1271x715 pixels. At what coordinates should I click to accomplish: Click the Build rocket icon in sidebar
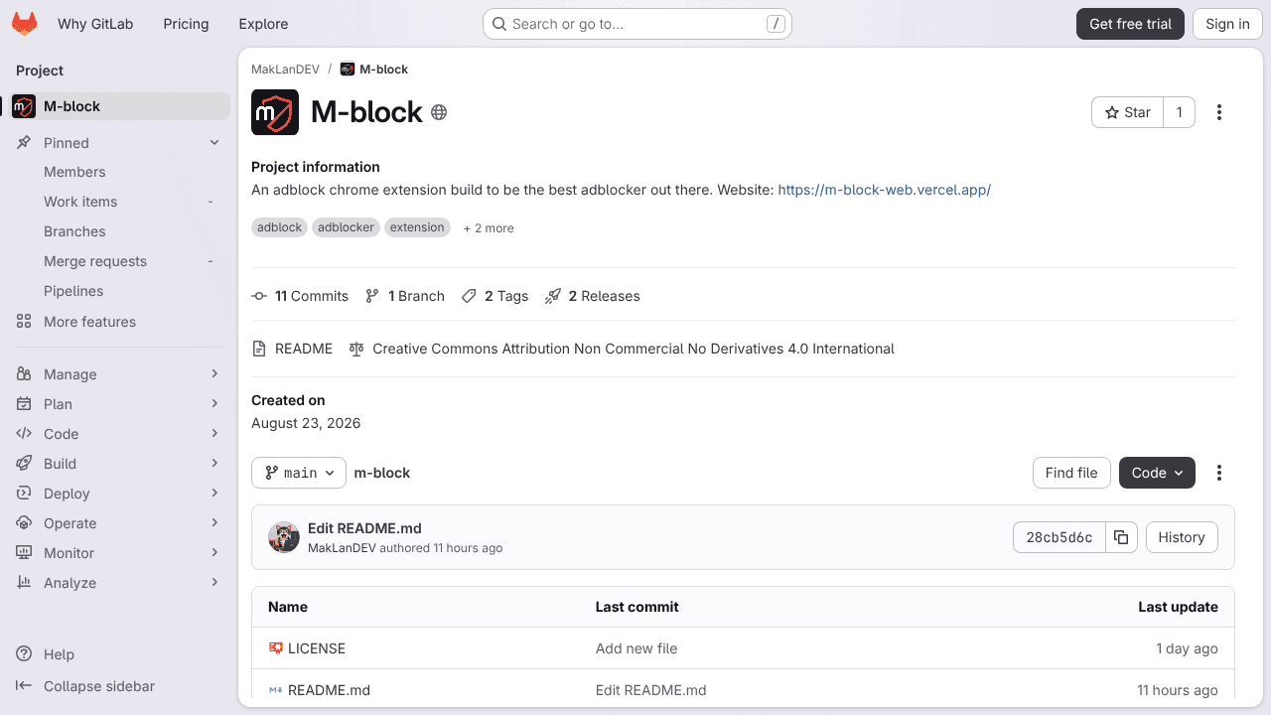pos(24,464)
